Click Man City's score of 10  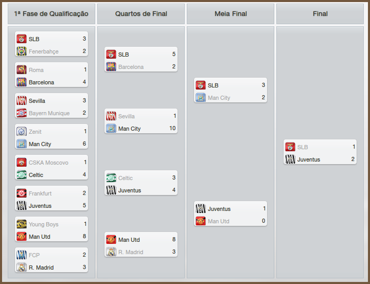[x=172, y=129]
